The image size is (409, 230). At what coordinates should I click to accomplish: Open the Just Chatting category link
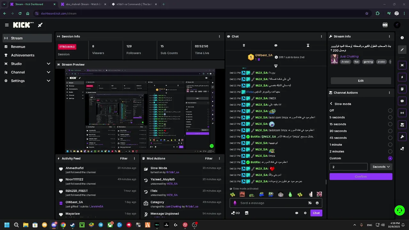coord(349,57)
